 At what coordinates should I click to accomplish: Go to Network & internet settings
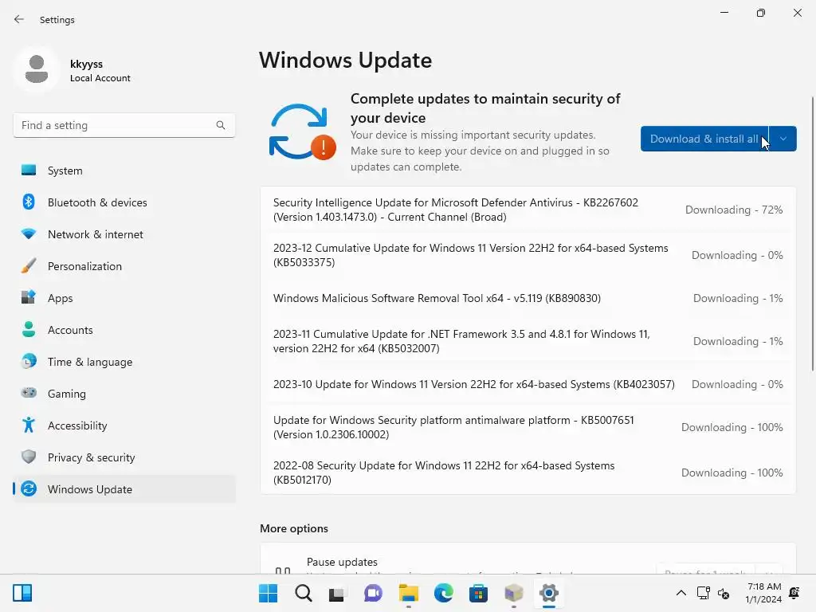click(x=124, y=234)
